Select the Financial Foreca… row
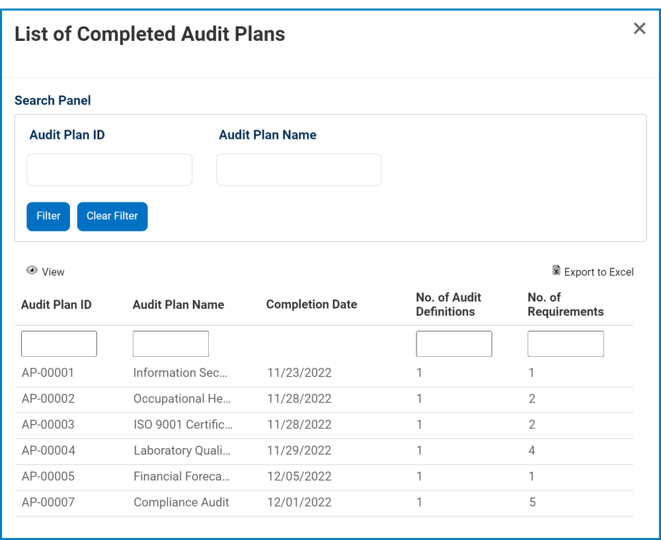Screen dimensions: 661x540 (x=182, y=477)
